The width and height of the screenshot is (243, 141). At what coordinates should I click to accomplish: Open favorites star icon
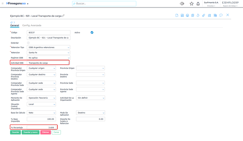(192, 4)
